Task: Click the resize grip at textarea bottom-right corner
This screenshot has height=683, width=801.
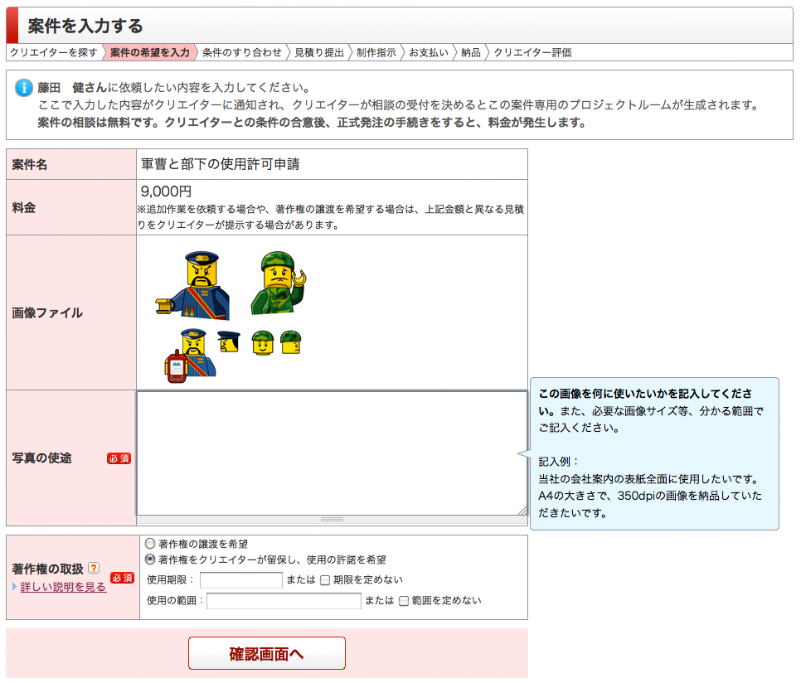Action: [522, 511]
